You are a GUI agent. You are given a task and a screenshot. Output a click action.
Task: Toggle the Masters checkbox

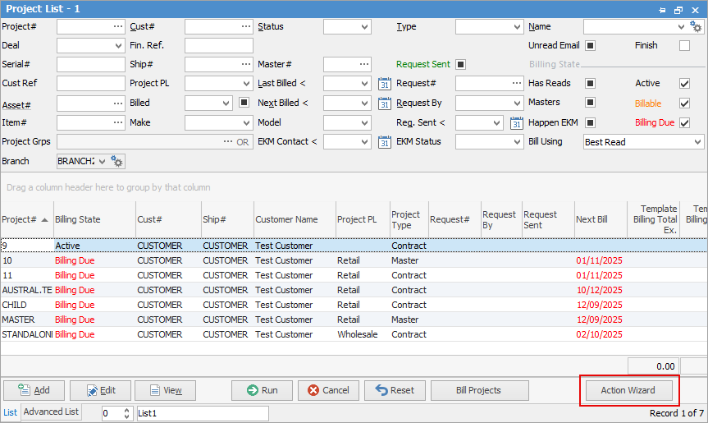tap(590, 103)
